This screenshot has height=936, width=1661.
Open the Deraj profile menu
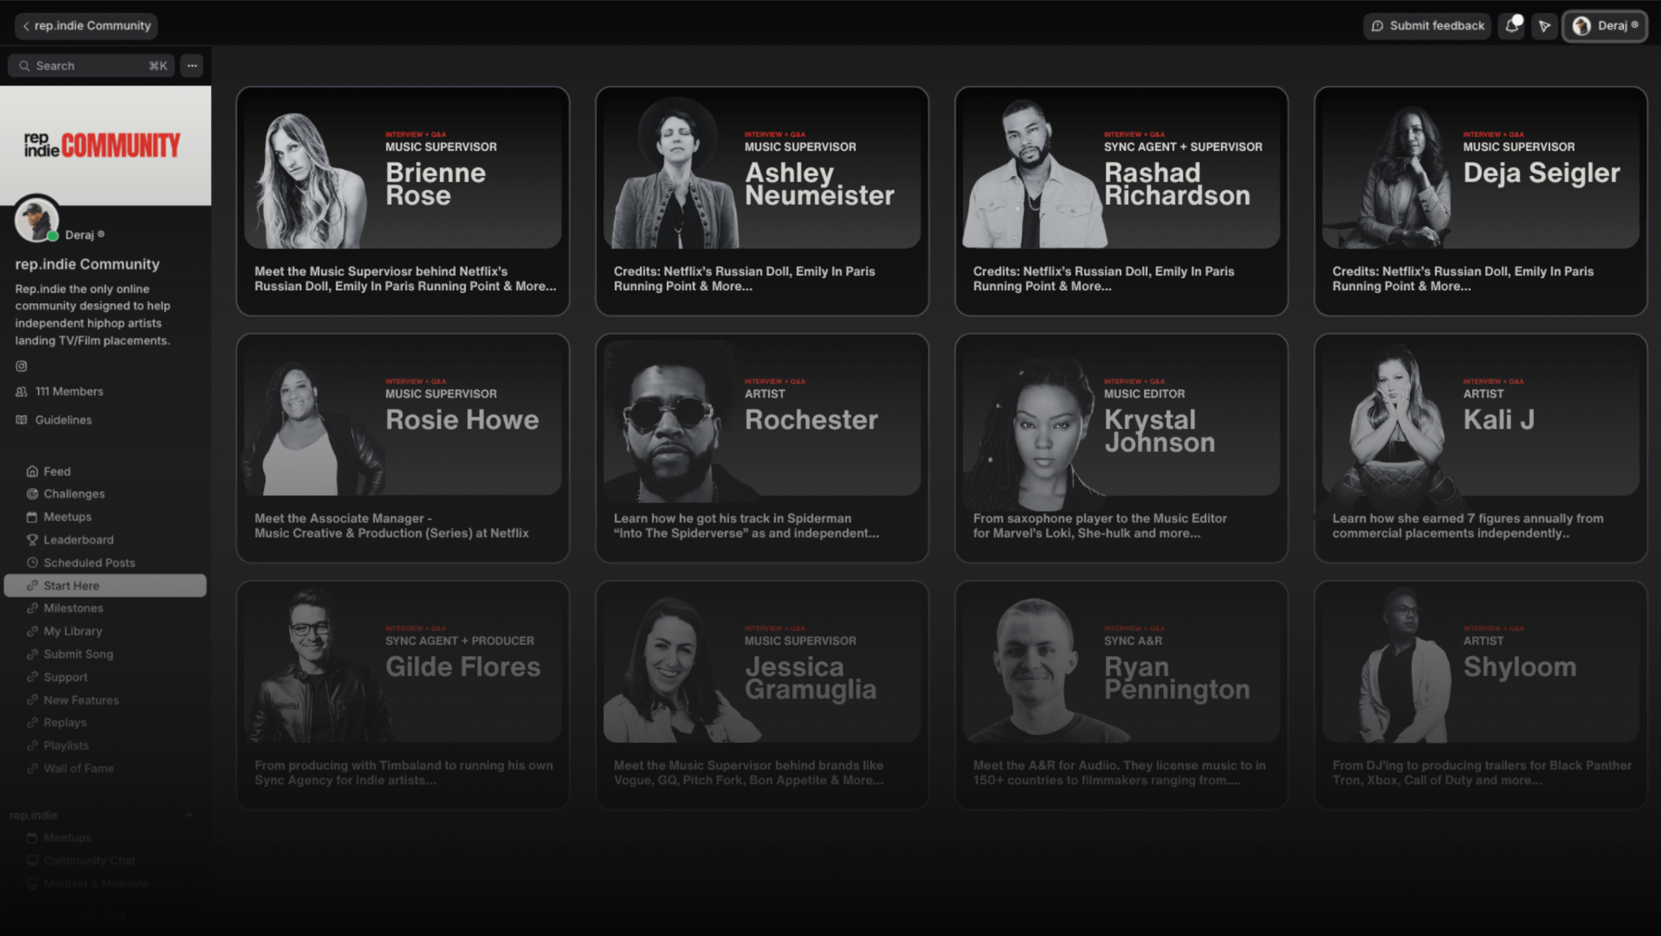[x=1605, y=26]
